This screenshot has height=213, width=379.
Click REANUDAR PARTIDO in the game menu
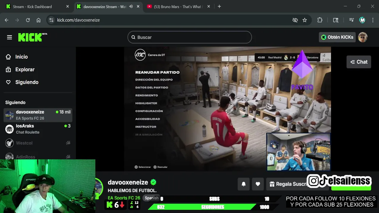[157, 72]
